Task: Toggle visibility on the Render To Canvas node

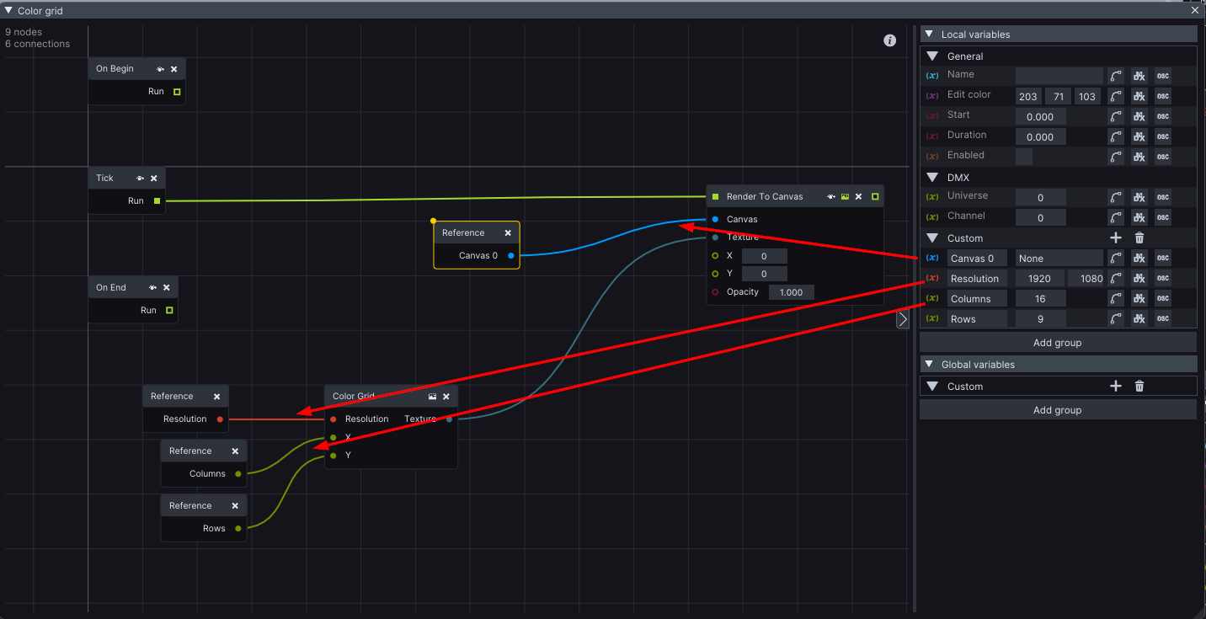Action: (830, 197)
